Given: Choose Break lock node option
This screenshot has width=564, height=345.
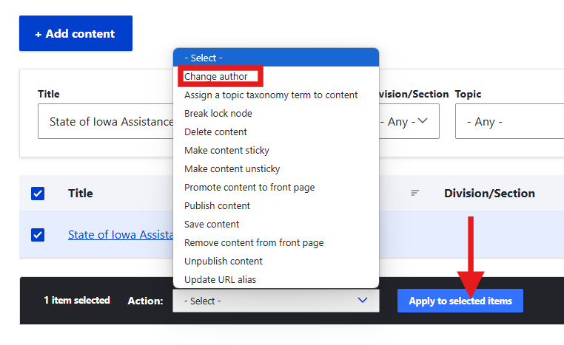Looking at the screenshot, I should click(218, 114).
